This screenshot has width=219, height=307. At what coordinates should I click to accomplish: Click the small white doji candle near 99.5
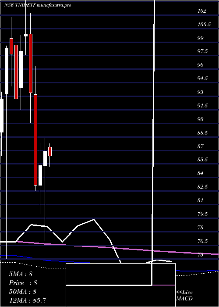point(26,35)
